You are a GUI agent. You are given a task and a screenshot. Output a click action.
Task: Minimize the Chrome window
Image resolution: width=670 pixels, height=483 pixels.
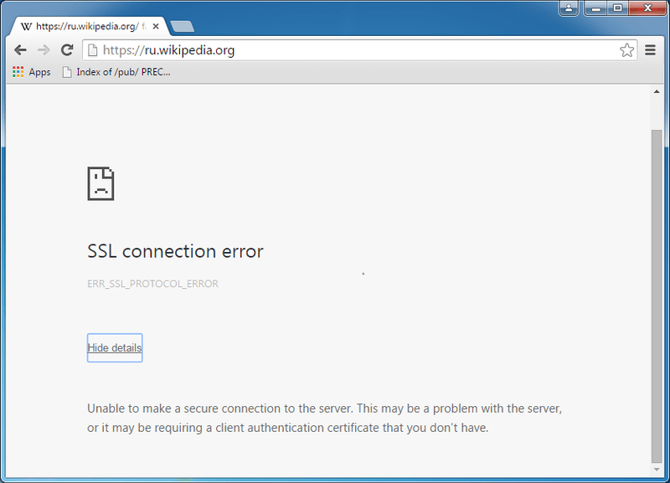595,8
